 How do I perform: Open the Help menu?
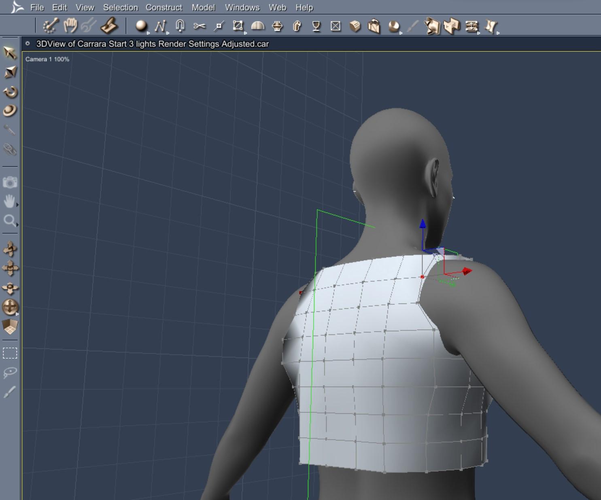coord(304,7)
